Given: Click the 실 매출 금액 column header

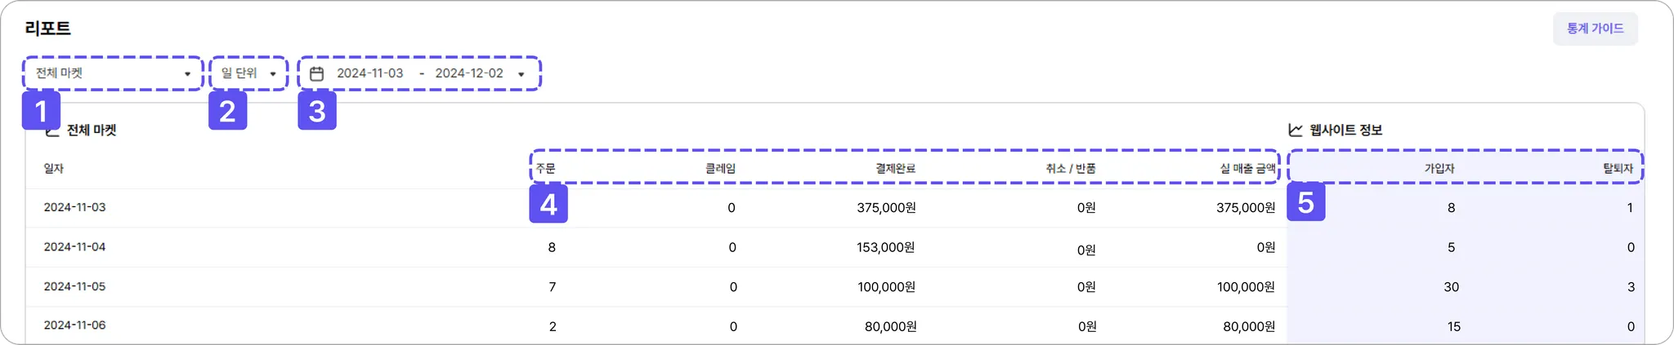Looking at the screenshot, I should (x=1247, y=169).
